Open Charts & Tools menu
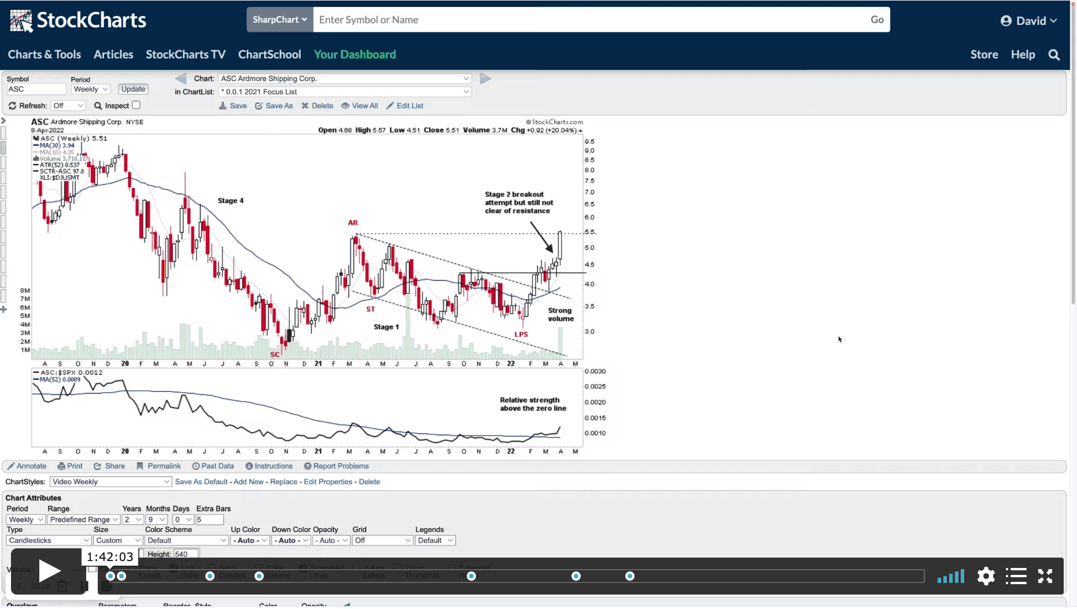Image resolution: width=1077 pixels, height=609 pixels. pos(45,54)
